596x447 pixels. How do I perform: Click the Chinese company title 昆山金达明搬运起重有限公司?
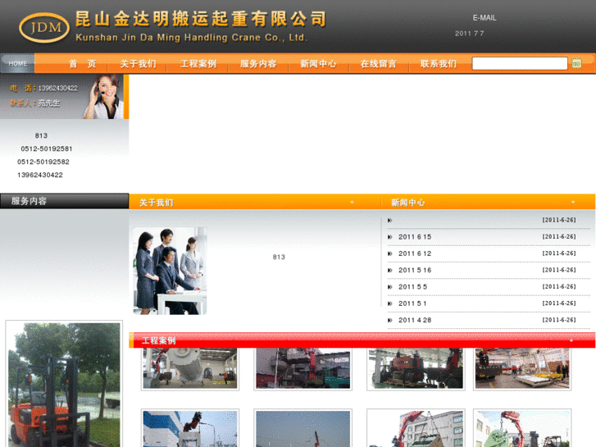201,19
